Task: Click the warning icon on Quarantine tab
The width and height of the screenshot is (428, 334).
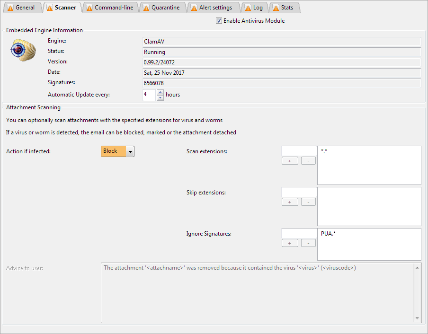Action: pos(146,8)
